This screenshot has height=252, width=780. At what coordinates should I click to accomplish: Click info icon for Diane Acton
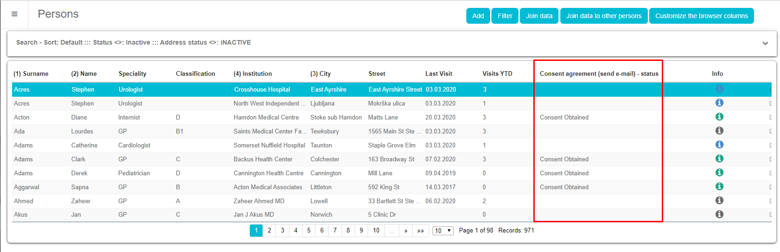719,117
